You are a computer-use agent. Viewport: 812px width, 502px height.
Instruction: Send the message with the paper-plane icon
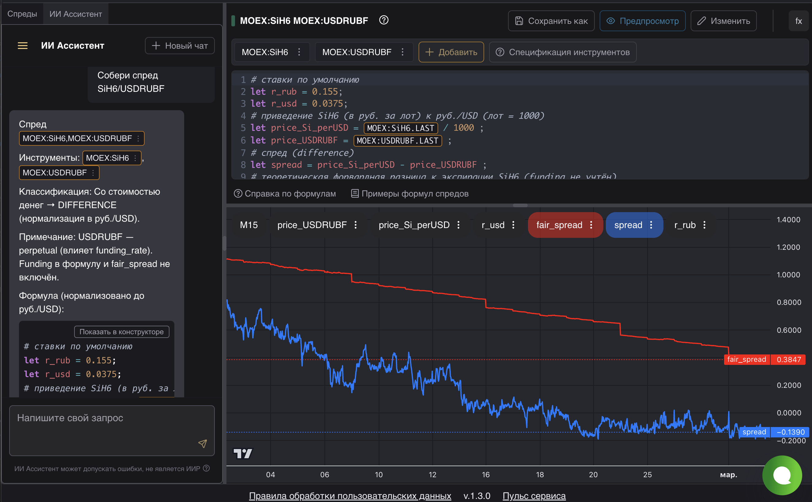[203, 444]
